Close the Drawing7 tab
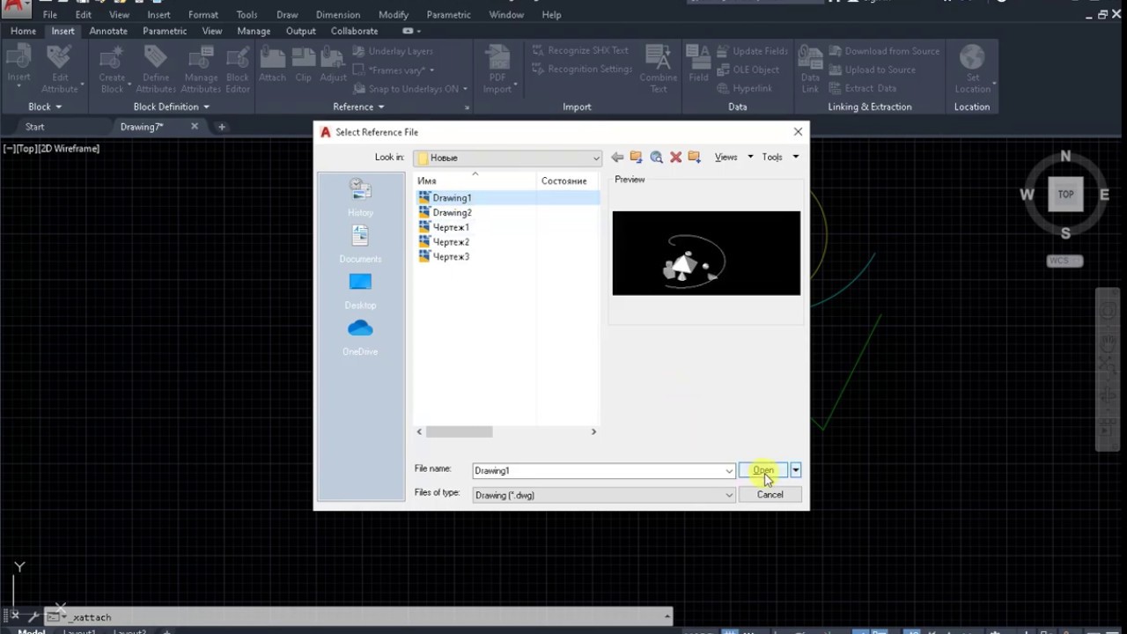Viewport: 1127px width, 634px height. (x=195, y=127)
